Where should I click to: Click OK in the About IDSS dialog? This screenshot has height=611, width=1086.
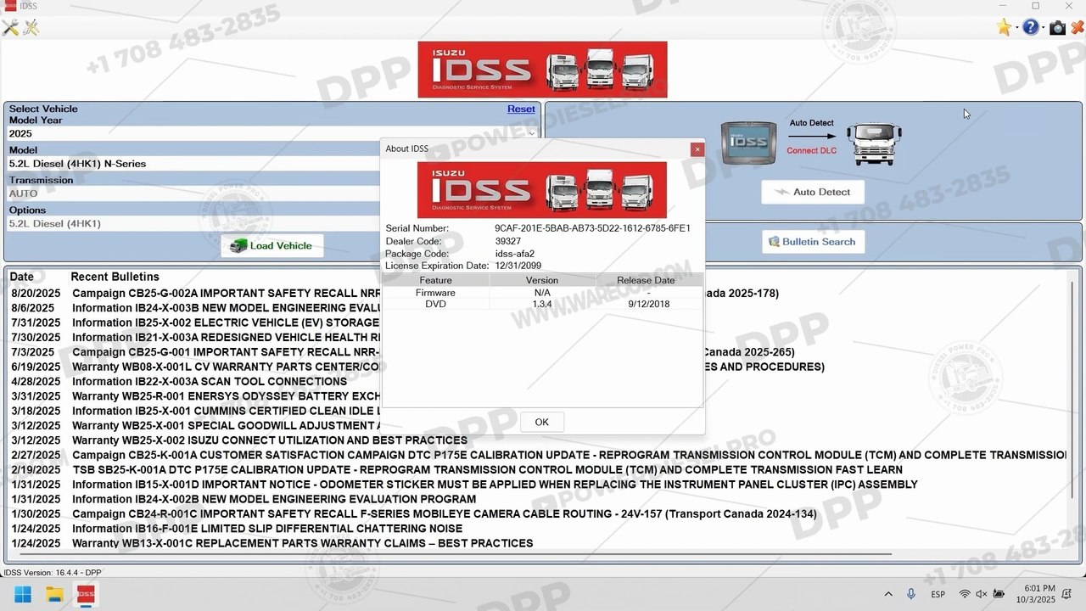[542, 422]
